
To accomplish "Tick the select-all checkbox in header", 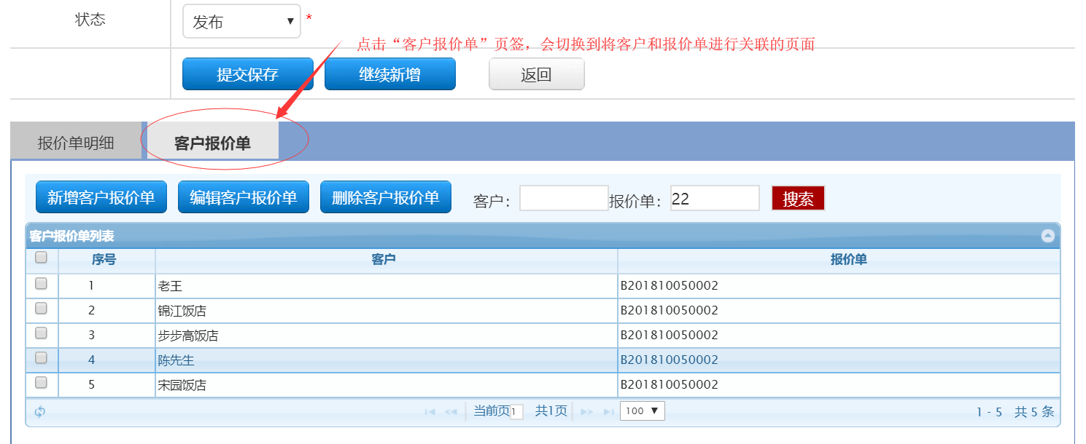I will 42,258.
